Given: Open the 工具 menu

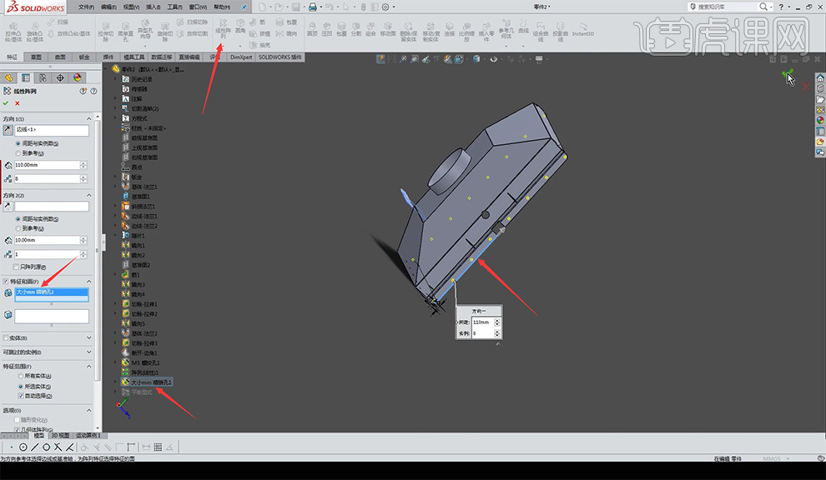Looking at the screenshot, I should point(174,7).
